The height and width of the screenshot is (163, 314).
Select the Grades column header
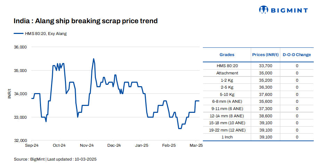227,55
